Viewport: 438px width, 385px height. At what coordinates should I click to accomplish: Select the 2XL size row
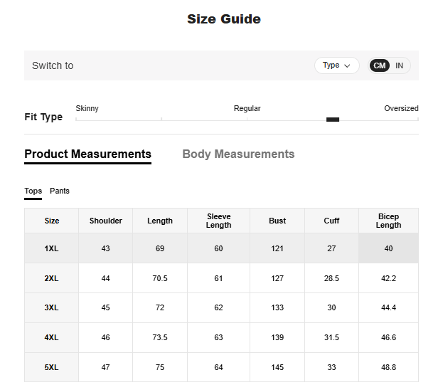(51, 278)
